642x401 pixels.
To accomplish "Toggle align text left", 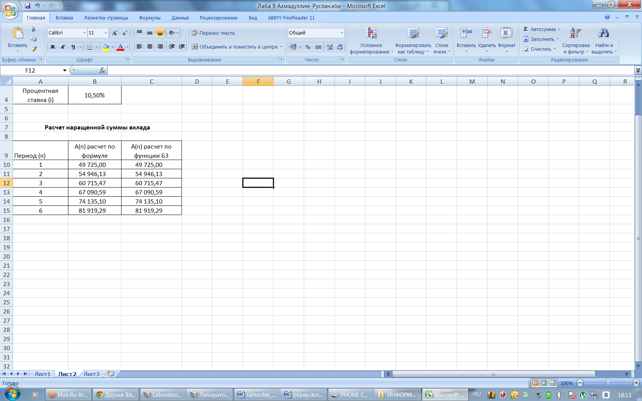I will (x=139, y=47).
